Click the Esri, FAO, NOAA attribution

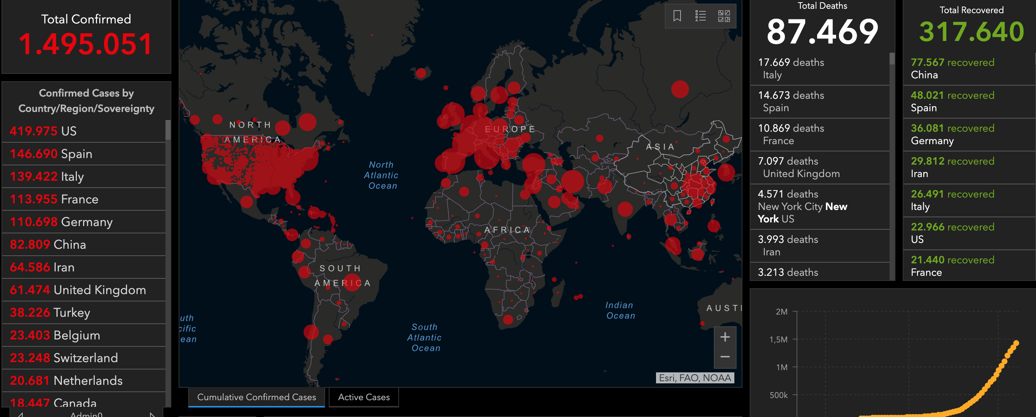[x=694, y=377]
